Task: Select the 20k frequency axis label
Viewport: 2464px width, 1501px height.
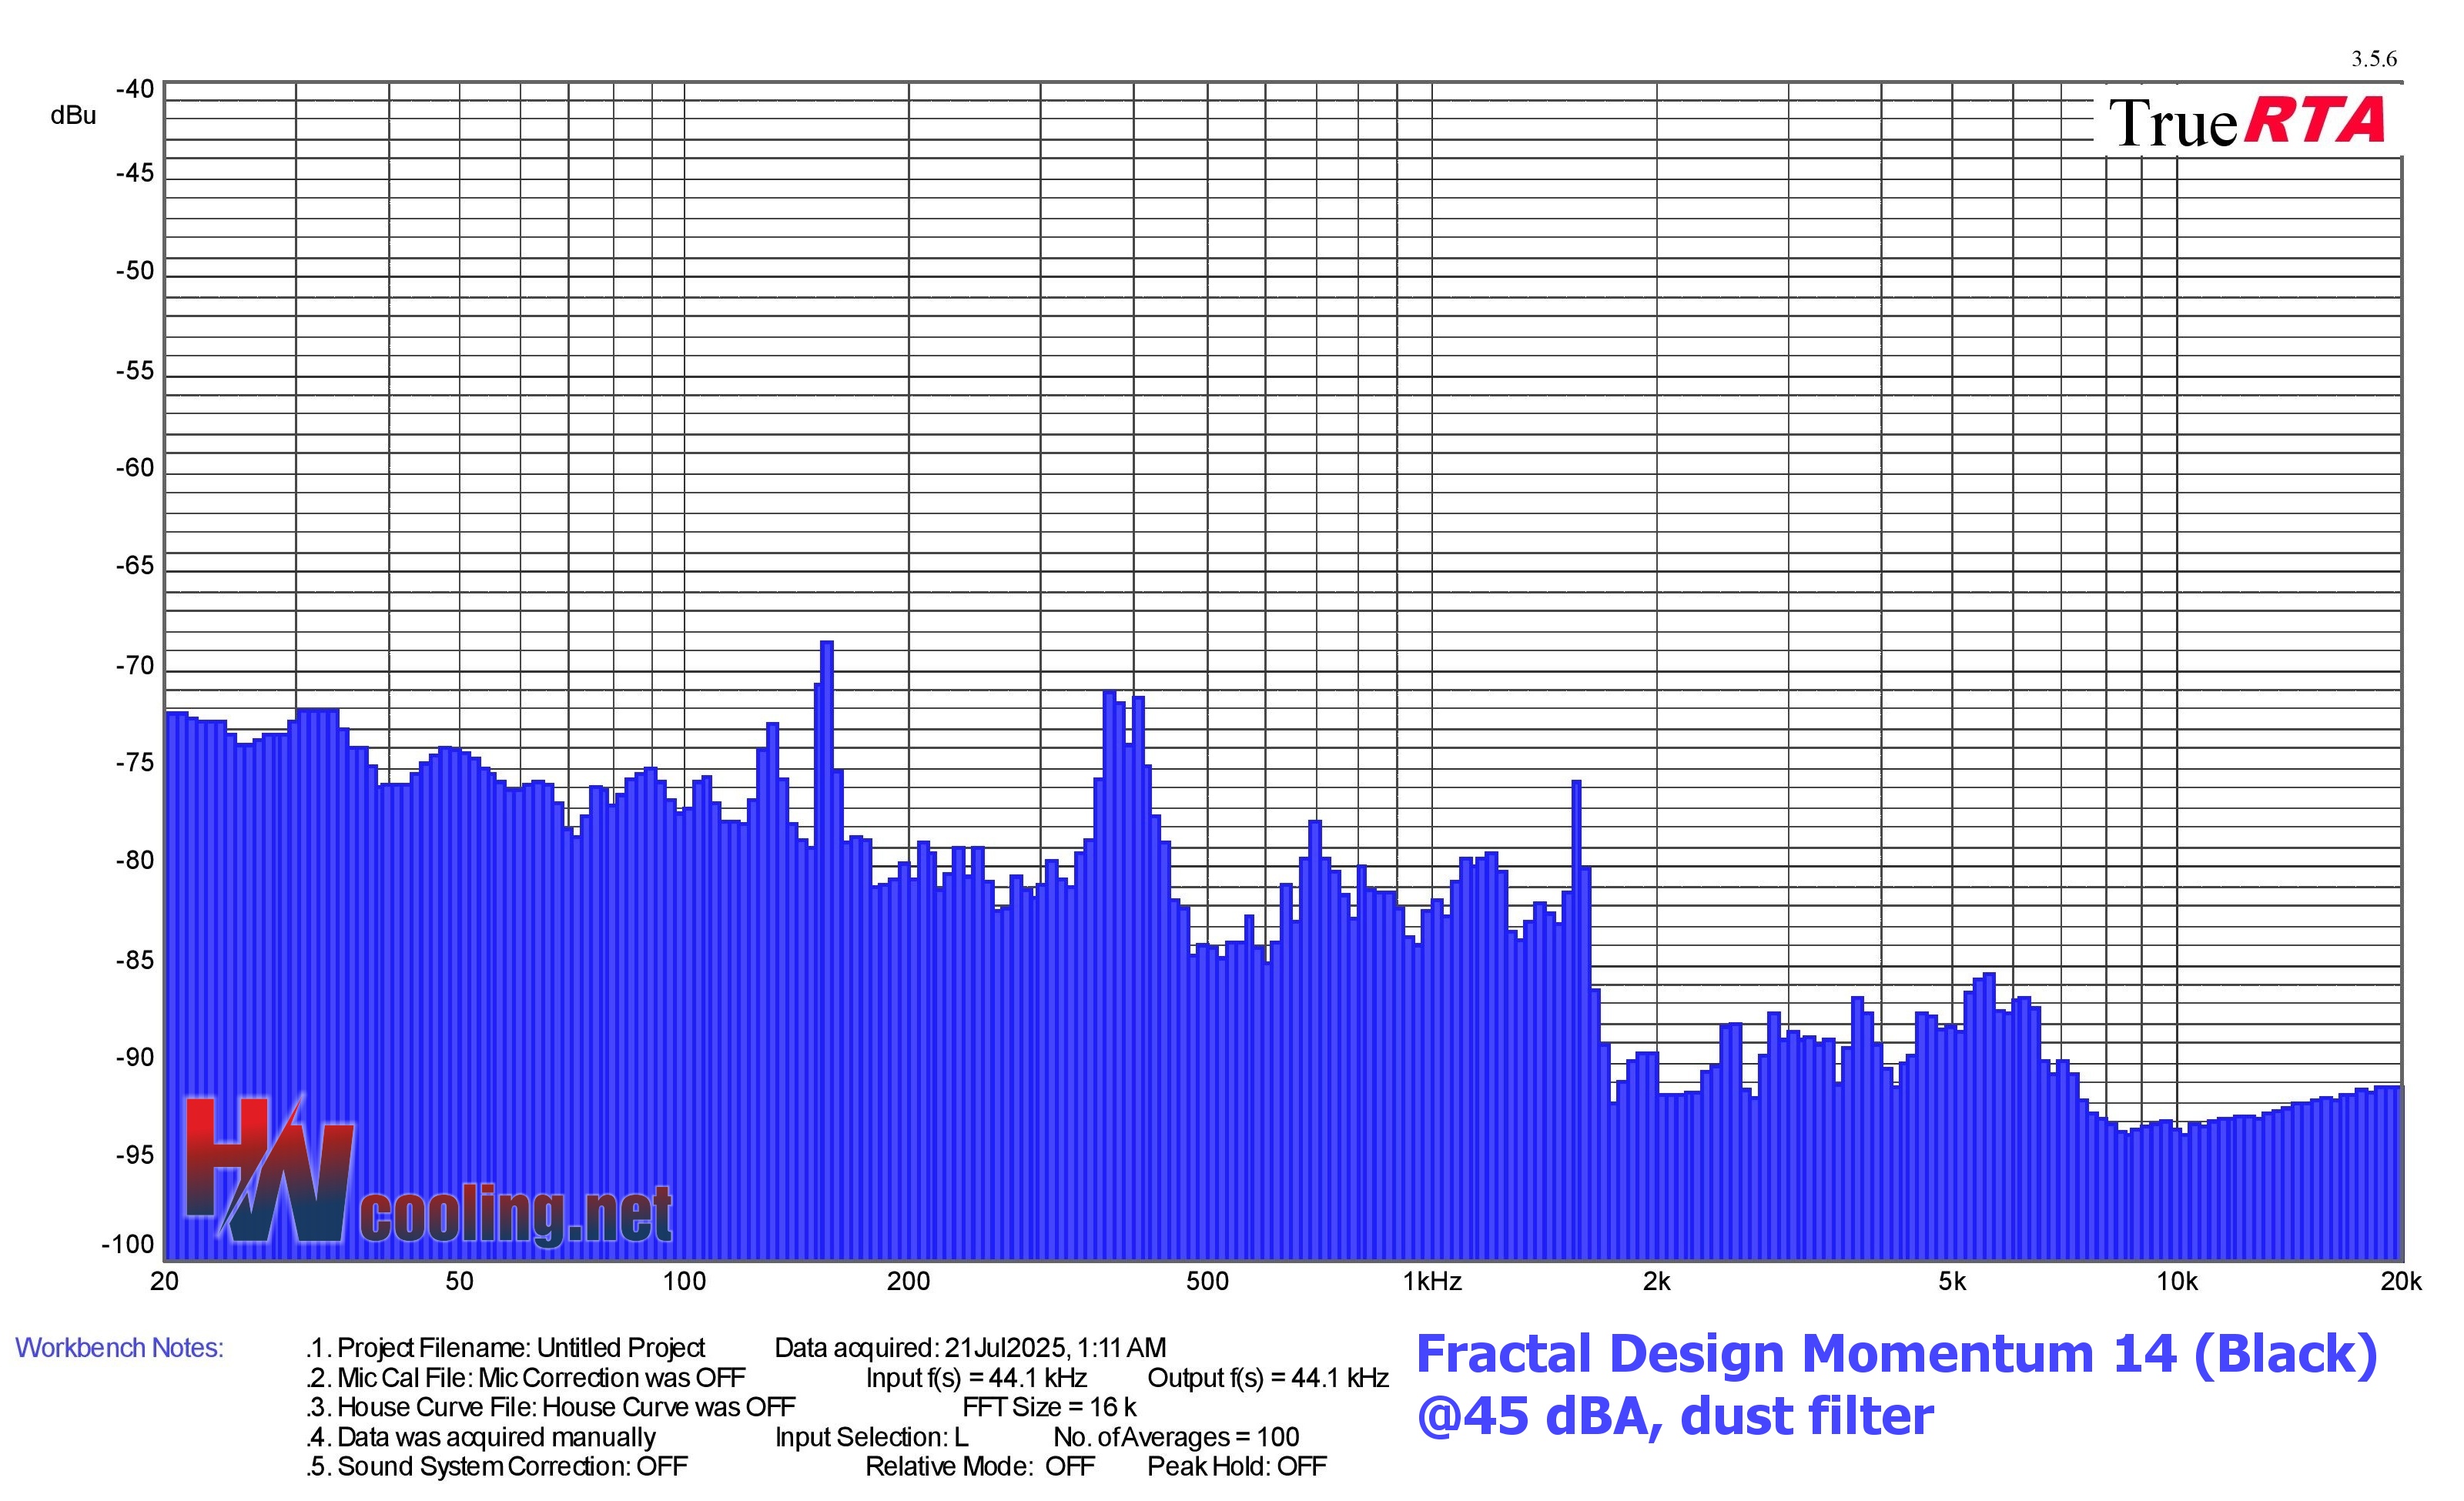Action: tap(2401, 1281)
